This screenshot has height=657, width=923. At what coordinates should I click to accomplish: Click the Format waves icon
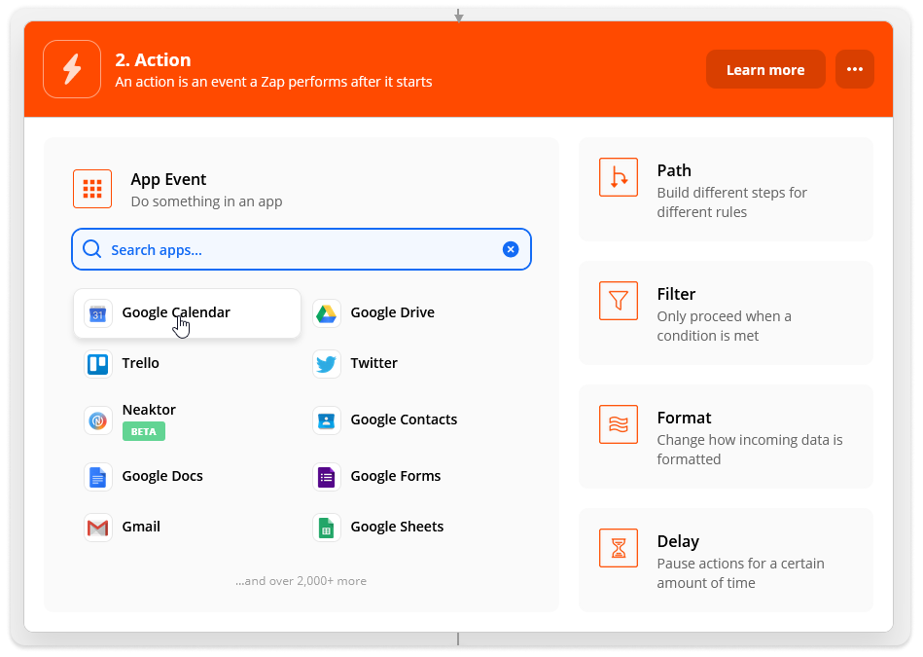tap(618, 424)
